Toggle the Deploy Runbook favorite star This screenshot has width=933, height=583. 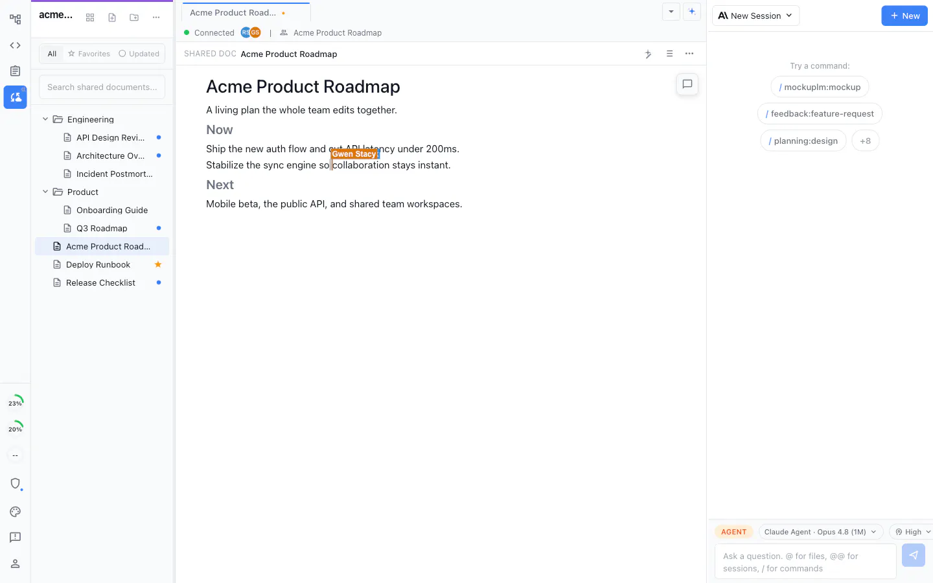[x=158, y=264]
